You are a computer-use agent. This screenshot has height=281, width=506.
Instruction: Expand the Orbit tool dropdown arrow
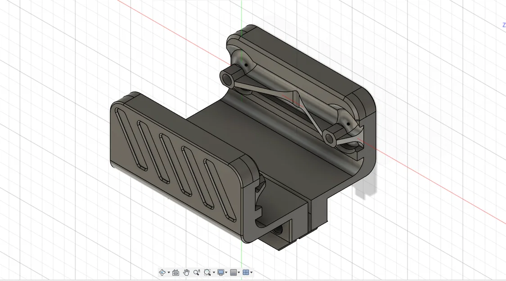169,272
